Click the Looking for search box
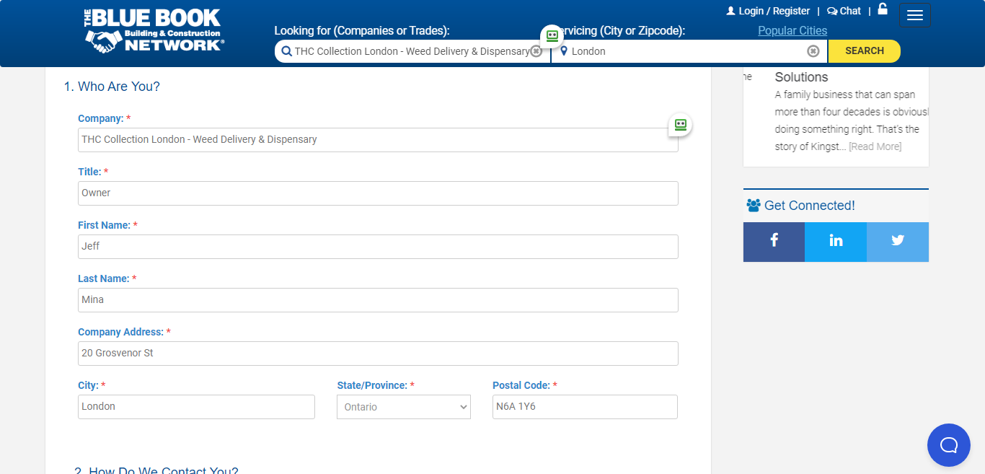The height and width of the screenshot is (474, 985). pos(411,51)
